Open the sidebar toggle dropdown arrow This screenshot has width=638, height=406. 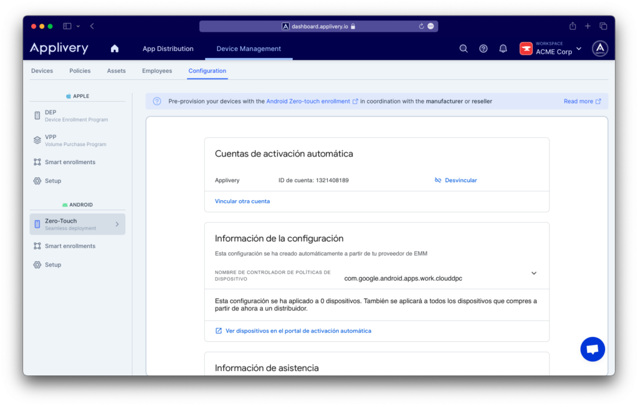tap(78, 26)
